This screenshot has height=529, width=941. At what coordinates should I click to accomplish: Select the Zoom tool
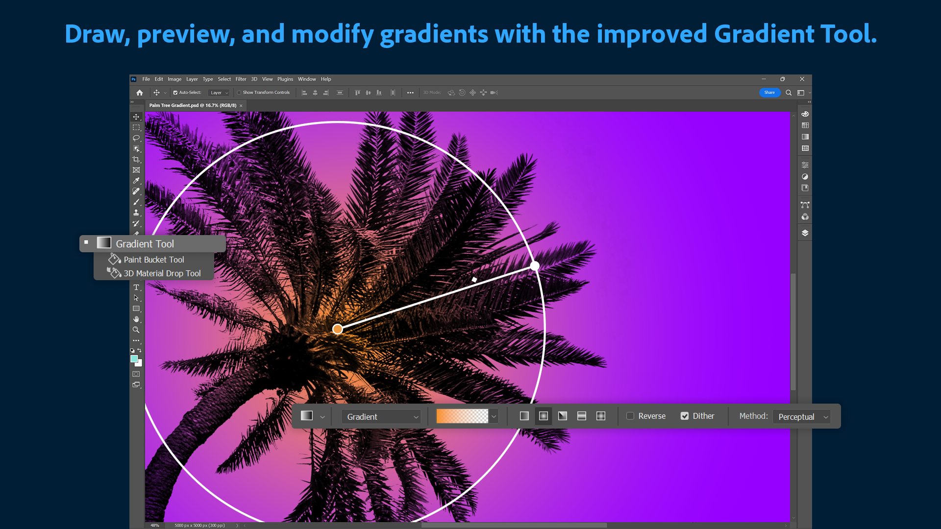pyautogui.click(x=136, y=330)
